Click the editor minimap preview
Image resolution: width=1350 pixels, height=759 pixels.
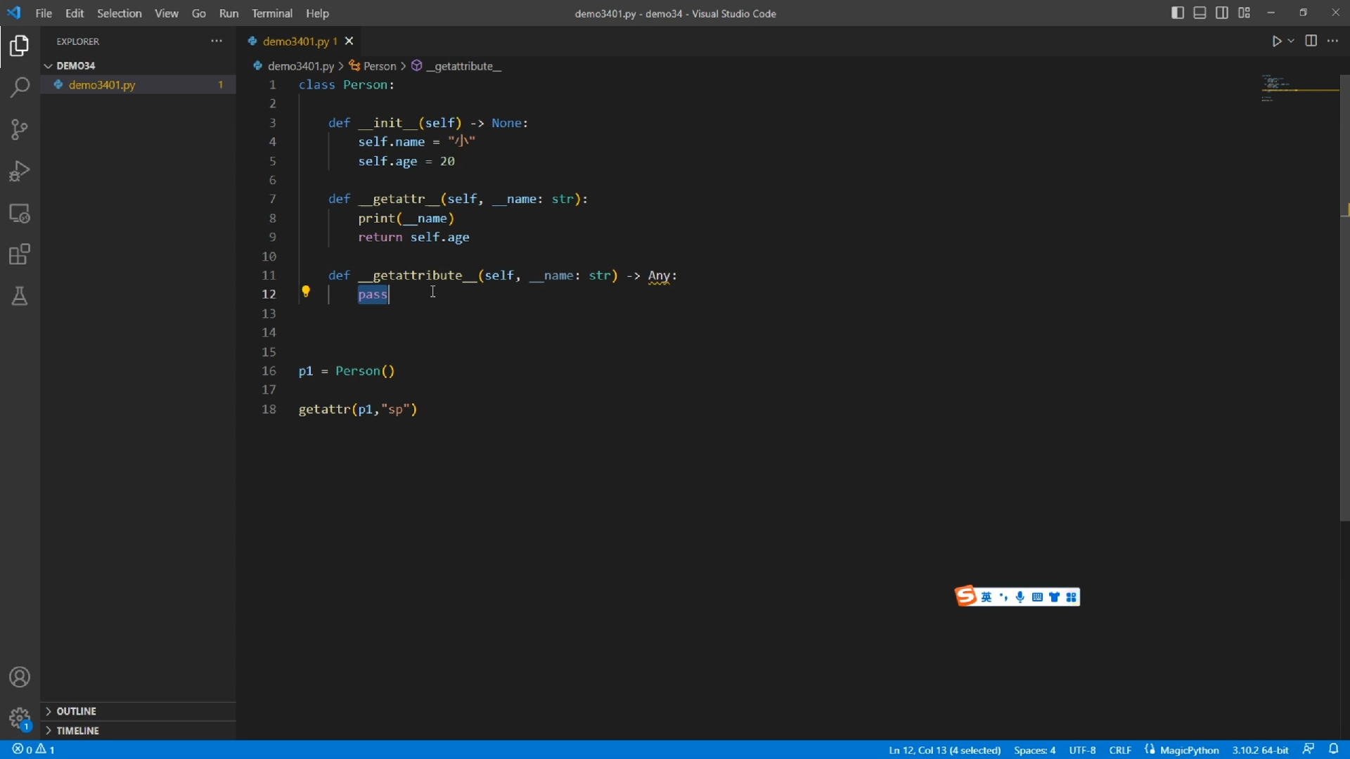(x=1299, y=89)
